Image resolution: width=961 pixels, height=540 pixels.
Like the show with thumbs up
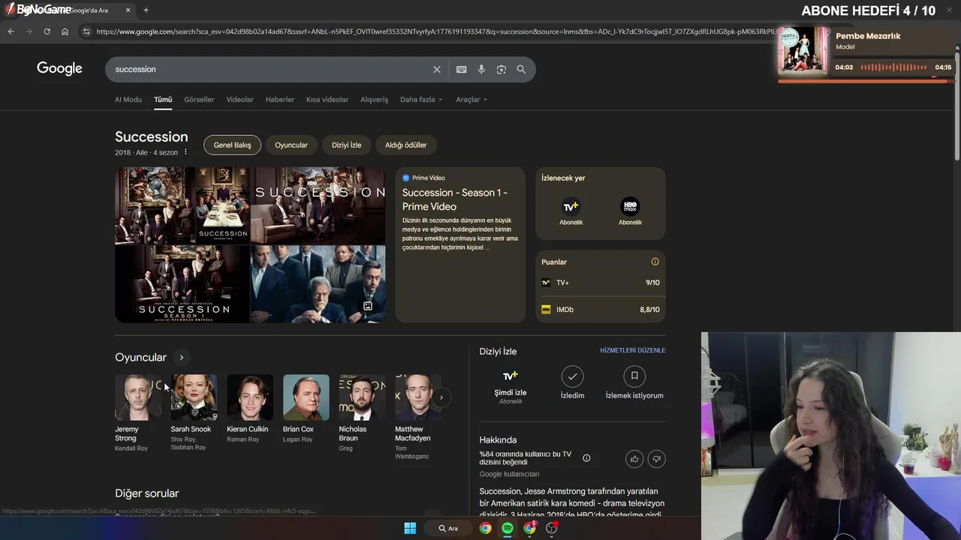[634, 458]
